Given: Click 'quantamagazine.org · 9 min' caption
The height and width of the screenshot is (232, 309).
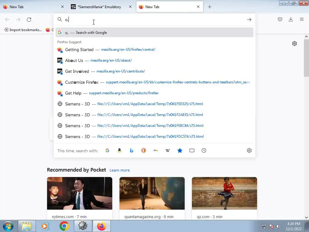Looking at the screenshot, I should click(x=149, y=217).
